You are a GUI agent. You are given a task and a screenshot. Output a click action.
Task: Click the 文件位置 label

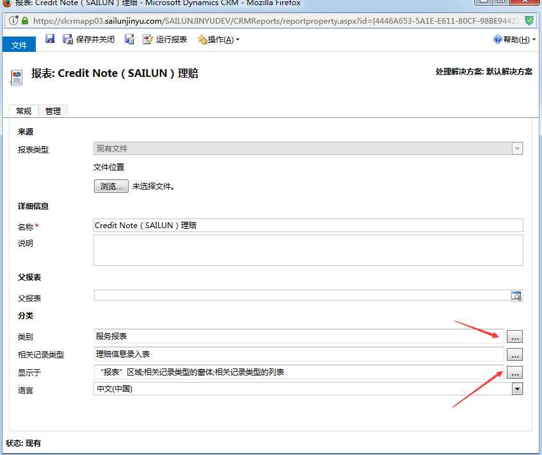tap(109, 167)
